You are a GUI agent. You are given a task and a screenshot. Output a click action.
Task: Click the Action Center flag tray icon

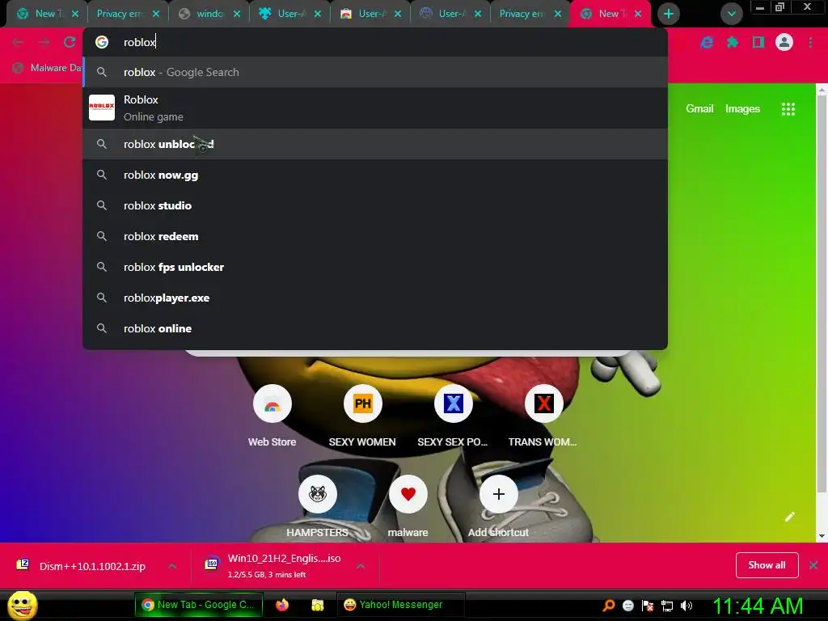point(648,606)
